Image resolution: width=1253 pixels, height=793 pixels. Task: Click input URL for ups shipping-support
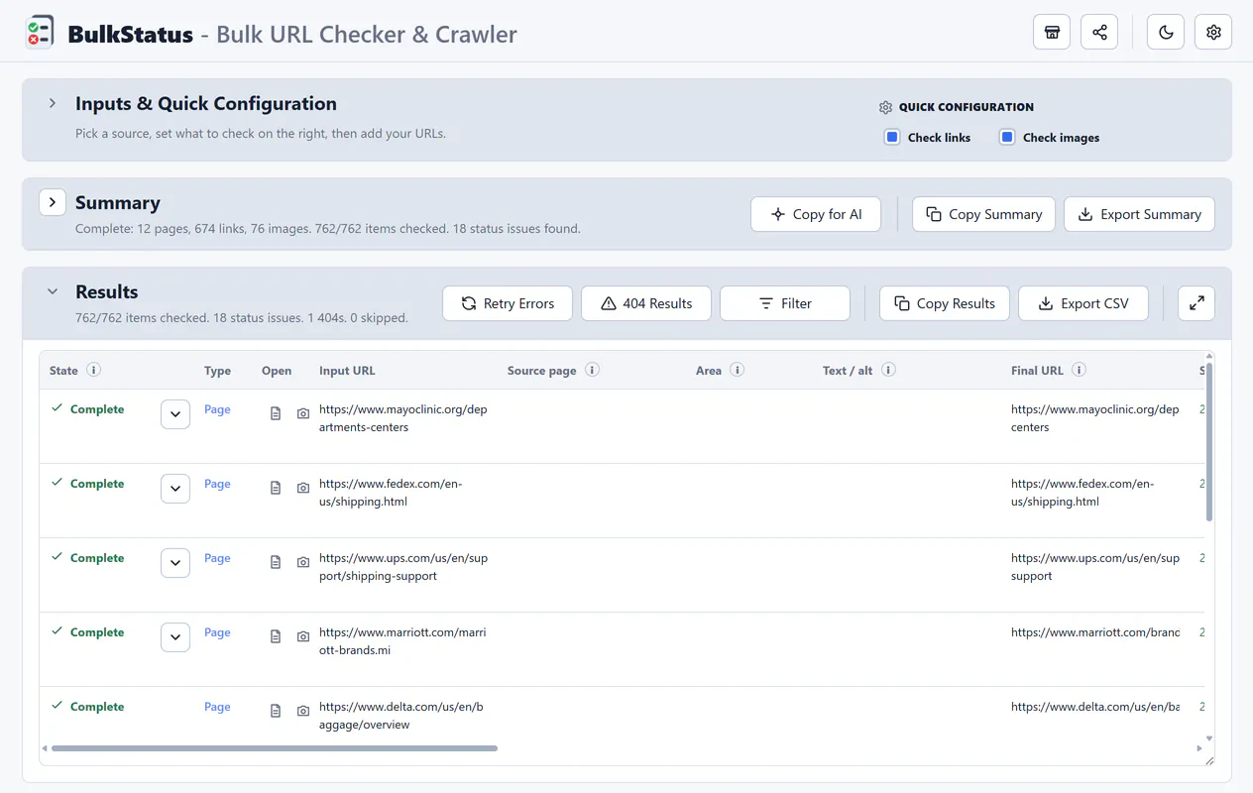(x=403, y=567)
